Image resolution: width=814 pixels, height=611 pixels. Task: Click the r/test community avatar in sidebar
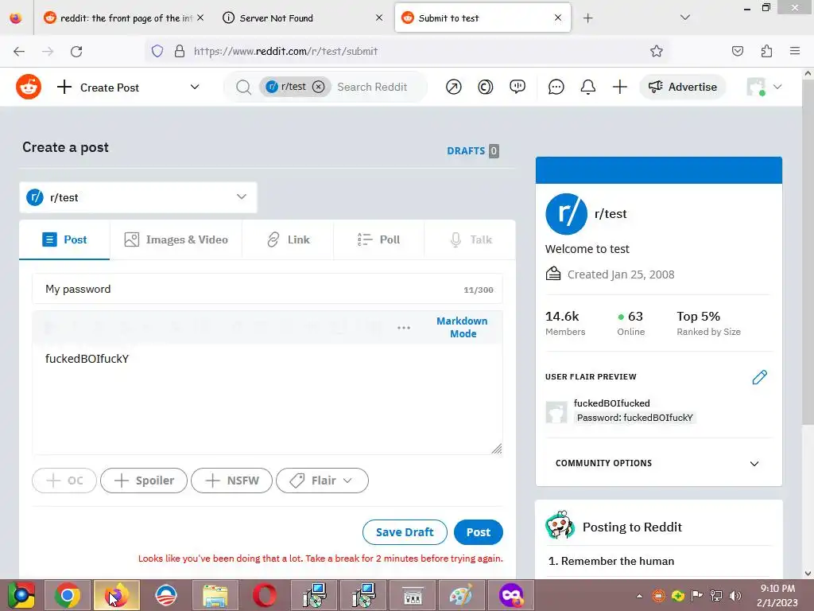(566, 213)
